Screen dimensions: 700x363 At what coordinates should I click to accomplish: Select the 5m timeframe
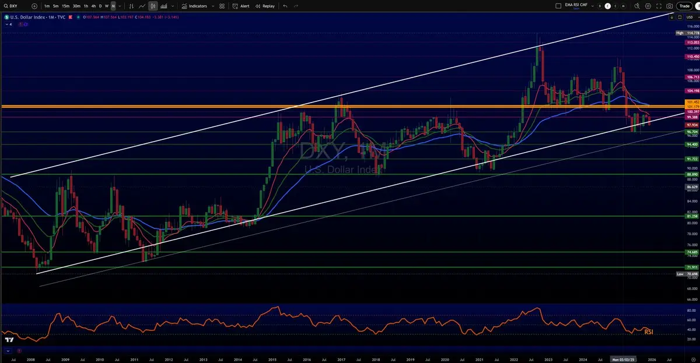[55, 6]
